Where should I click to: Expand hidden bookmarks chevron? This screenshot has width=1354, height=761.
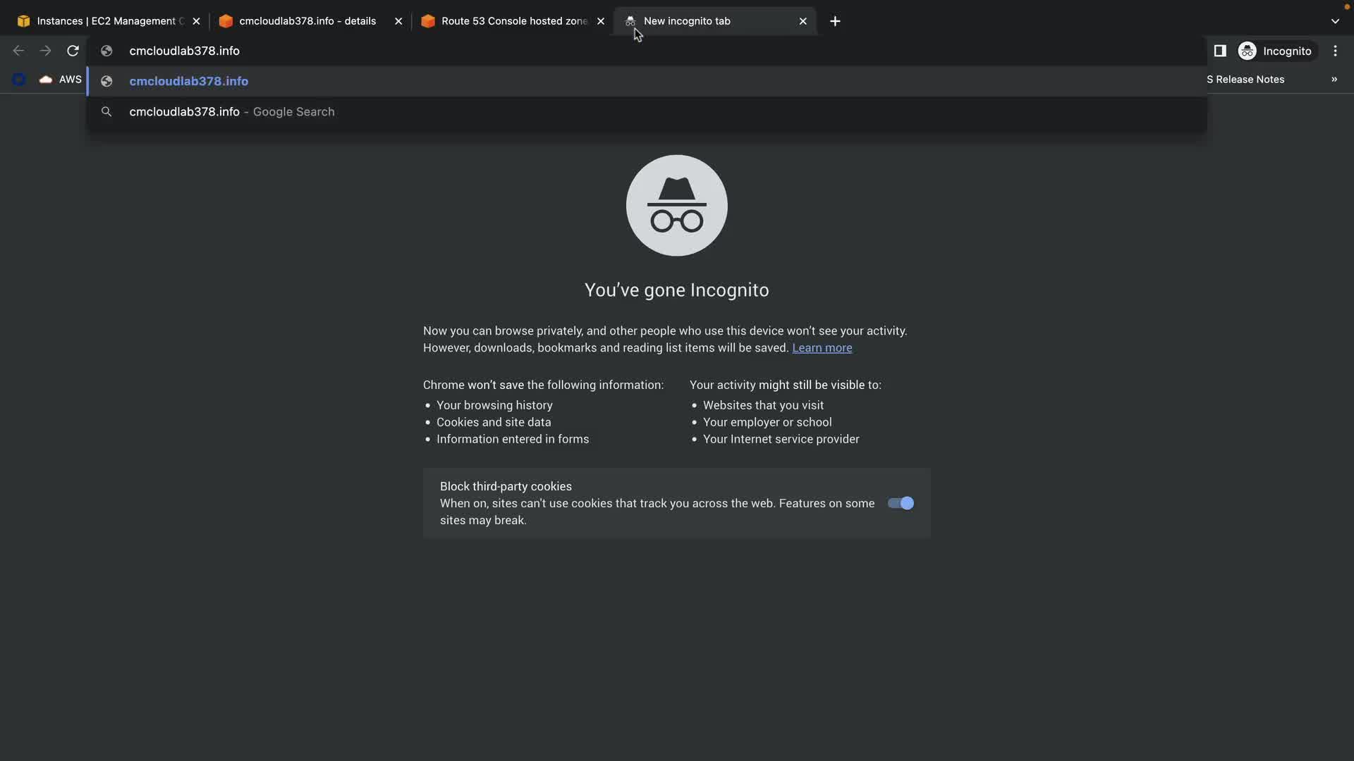[x=1334, y=80]
